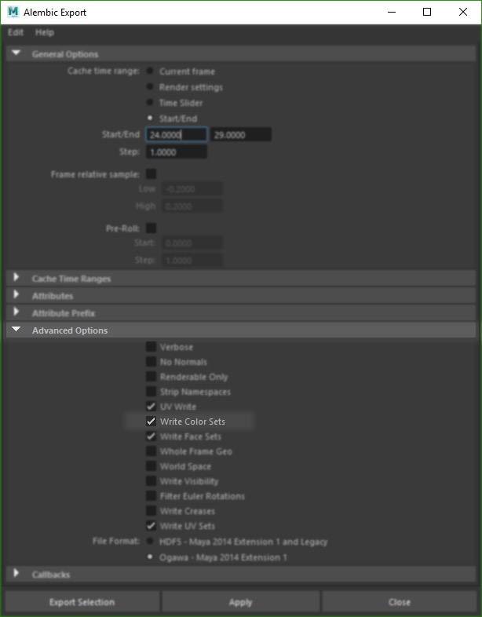Close window with title bar X

463,13
